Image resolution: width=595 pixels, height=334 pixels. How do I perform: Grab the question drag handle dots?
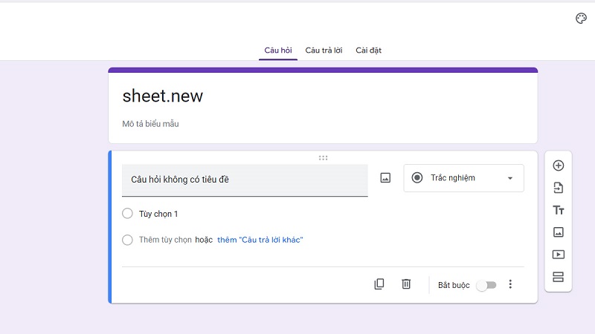point(323,158)
